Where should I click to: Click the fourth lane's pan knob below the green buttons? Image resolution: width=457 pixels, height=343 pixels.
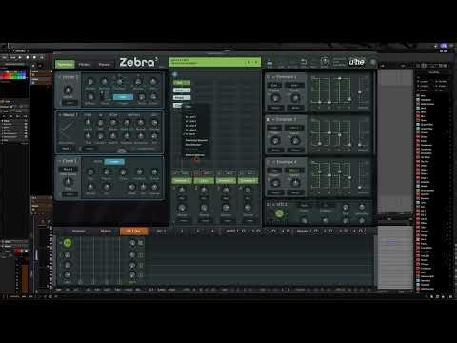coord(248,191)
